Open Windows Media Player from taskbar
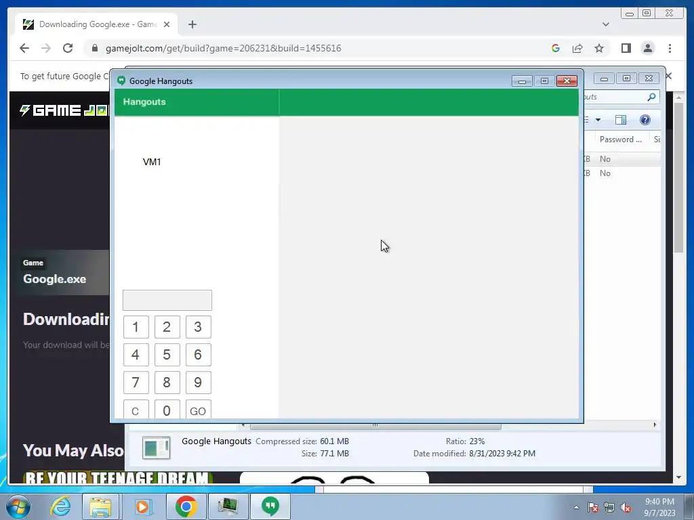 (142, 506)
